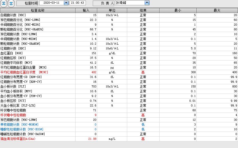Select 血小板压积 [PCT] row name

(x=13, y=101)
